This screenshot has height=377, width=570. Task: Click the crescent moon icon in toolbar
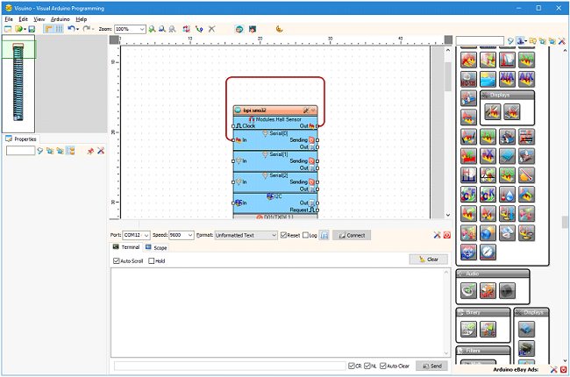click(279, 29)
